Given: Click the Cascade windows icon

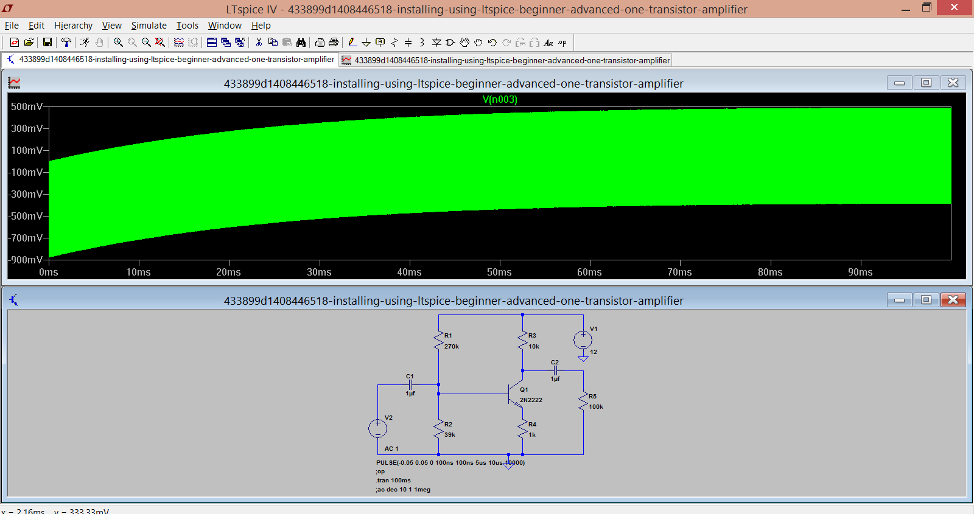Looking at the screenshot, I should coord(226,43).
